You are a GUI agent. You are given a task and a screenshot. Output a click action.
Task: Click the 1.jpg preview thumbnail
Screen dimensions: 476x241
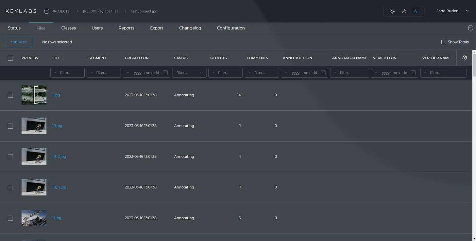click(34, 95)
